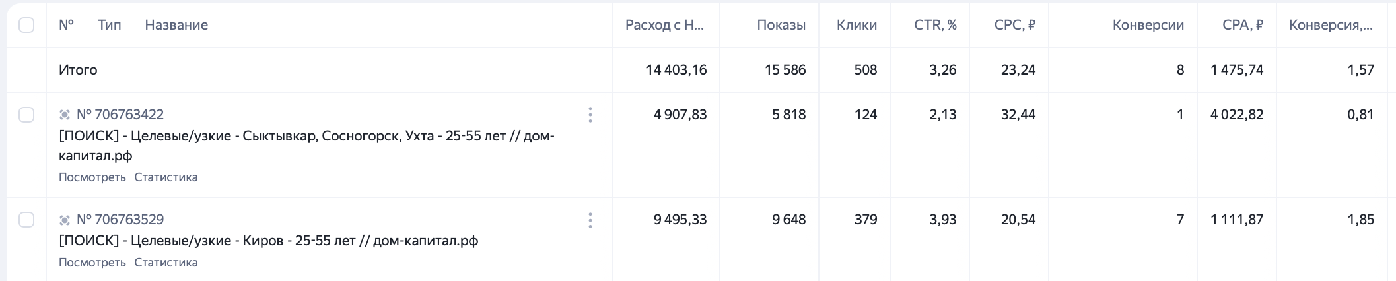
Task: Select the checkbox for campaign № 706763422
Action: pyautogui.click(x=26, y=115)
